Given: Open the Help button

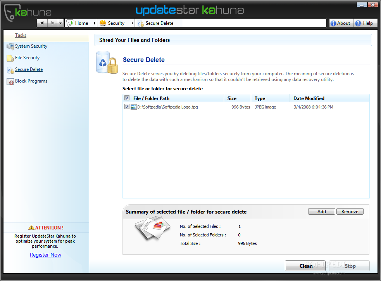Looking at the screenshot, I should (364, 23).
